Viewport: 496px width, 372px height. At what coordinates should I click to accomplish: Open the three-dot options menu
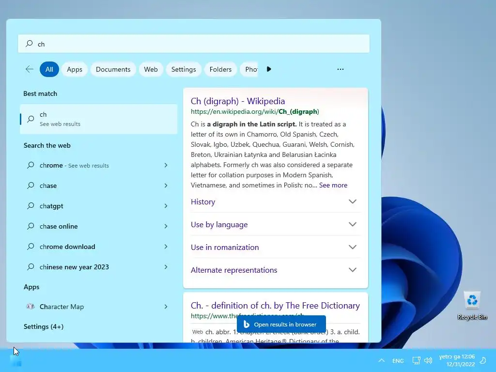(x=341, y=69)
